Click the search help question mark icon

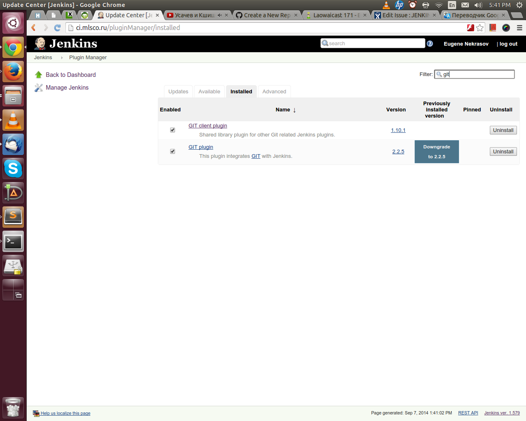pyautogui.click(x=430, y=44)
